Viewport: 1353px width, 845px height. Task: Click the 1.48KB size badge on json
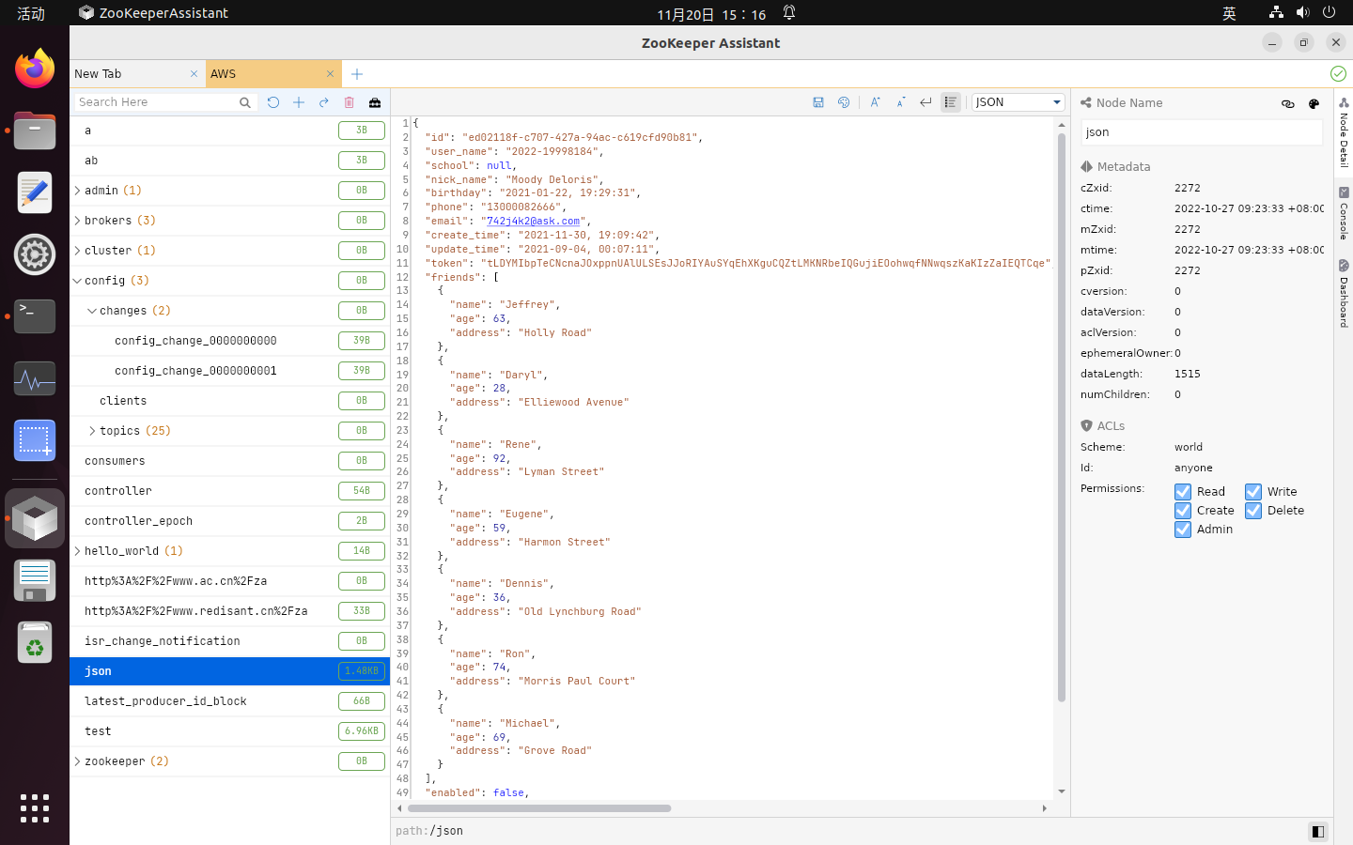(x=362, y=671)
